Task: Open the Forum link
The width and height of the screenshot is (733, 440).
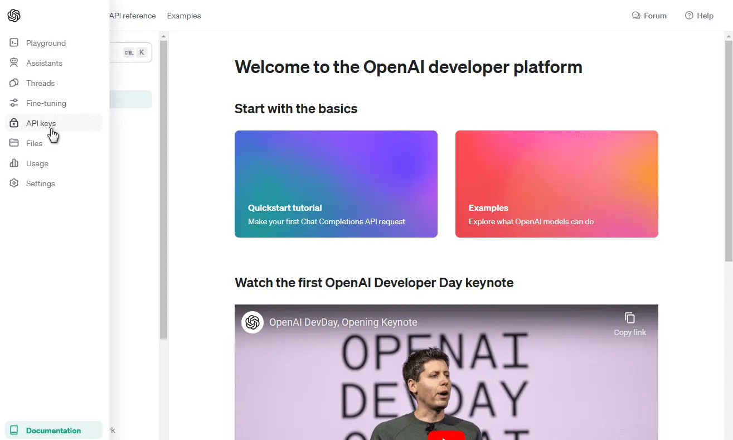Action: (649, 16)
